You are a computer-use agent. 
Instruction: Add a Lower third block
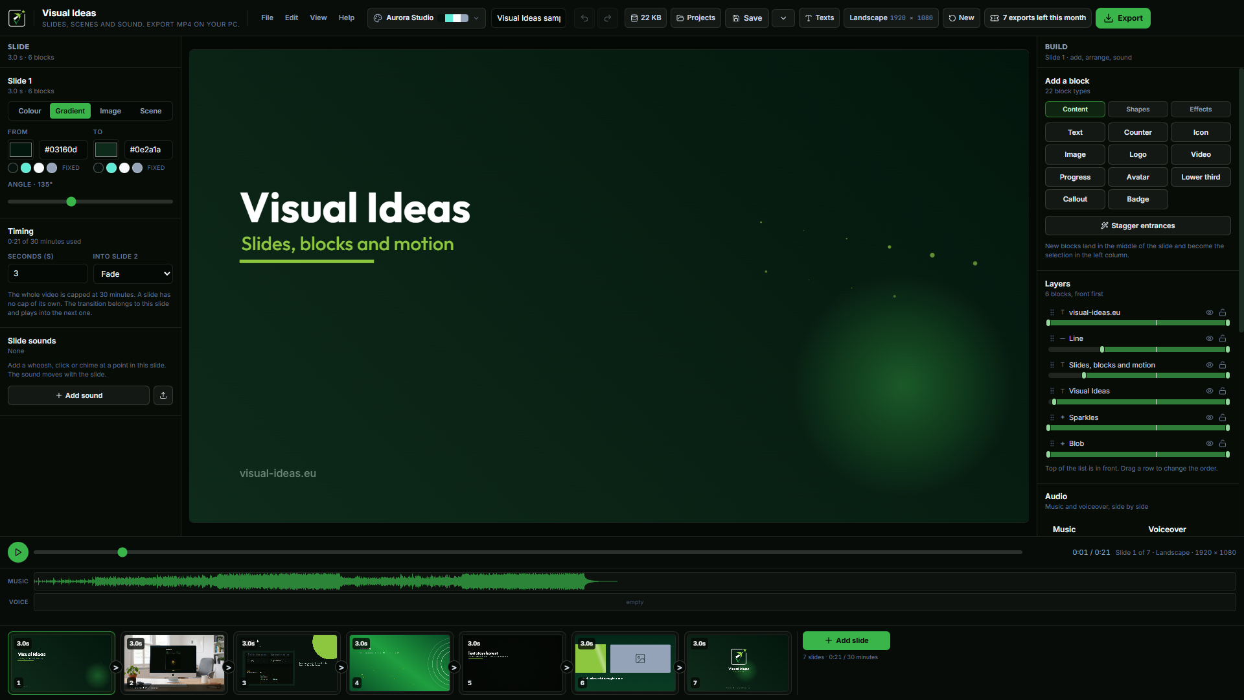pos(1201,177)
